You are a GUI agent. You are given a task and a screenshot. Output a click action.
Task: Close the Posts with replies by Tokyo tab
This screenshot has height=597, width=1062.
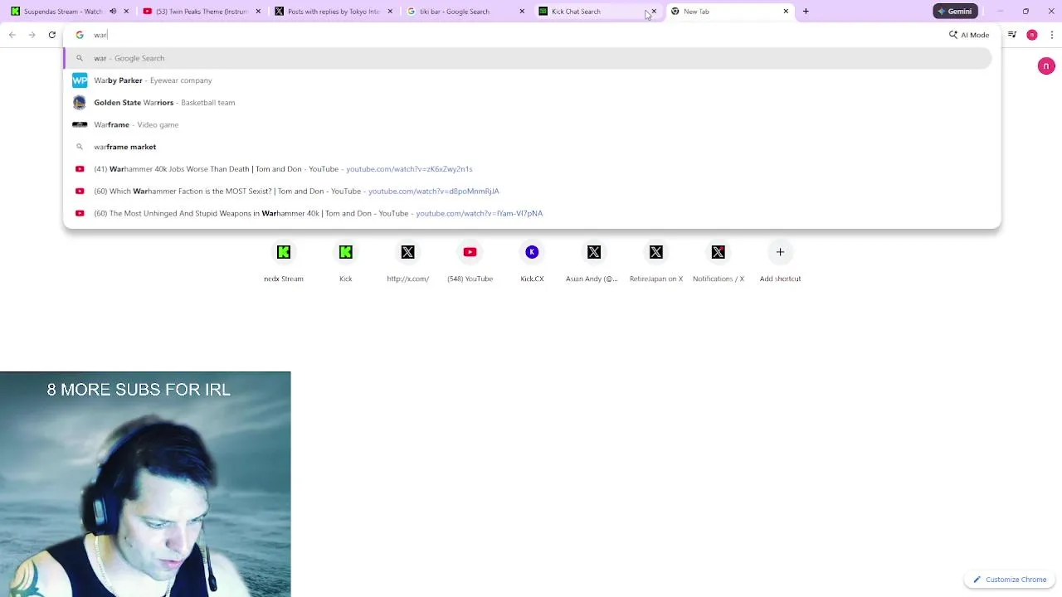point(390,12)
